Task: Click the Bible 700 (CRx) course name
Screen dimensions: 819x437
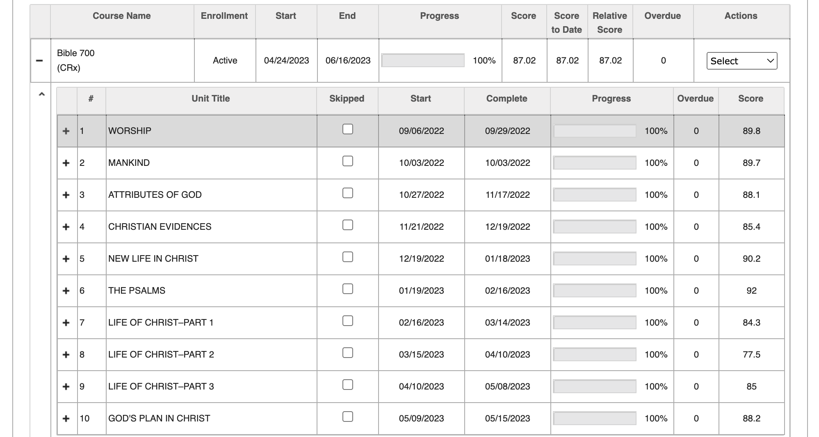Action: click(x=75, y=61)
